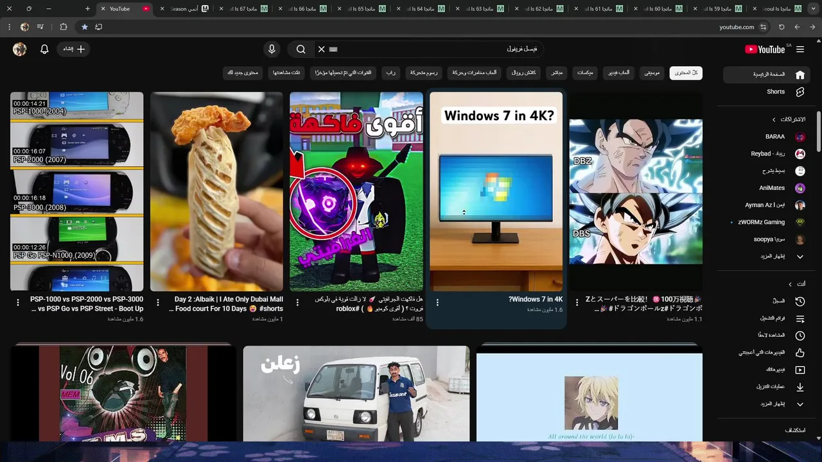Go forward with browser forward arrow
This screenshot has width=822, height=462.
tap(797, 27)
